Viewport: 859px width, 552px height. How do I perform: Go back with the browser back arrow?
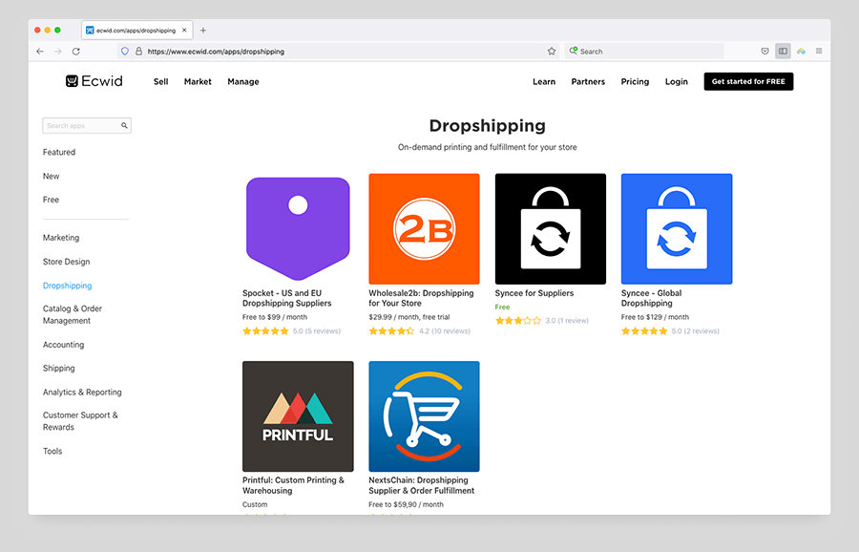point(40,51)
